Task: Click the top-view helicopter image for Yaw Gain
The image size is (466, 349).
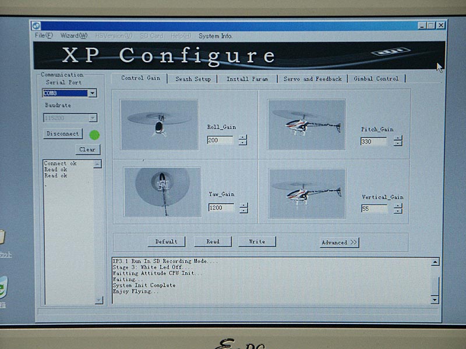Action: (x=162, y=191)
